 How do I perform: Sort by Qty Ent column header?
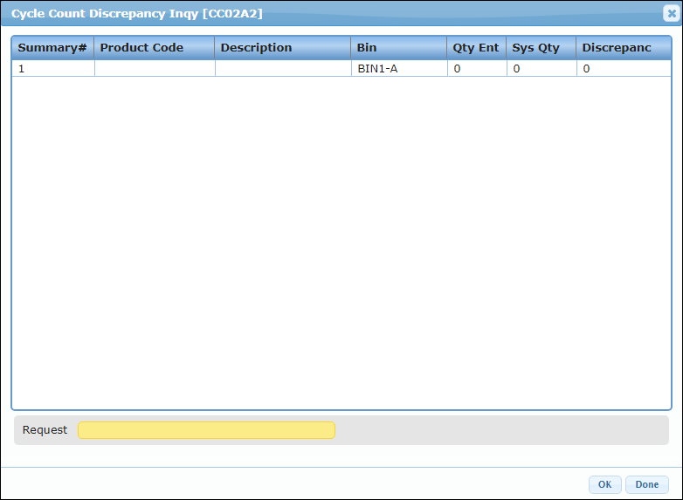click(476, 48)
